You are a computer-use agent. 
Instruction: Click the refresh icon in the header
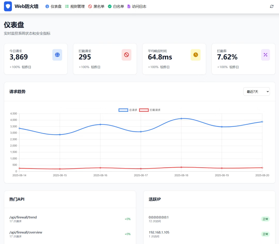pos(272,6)
